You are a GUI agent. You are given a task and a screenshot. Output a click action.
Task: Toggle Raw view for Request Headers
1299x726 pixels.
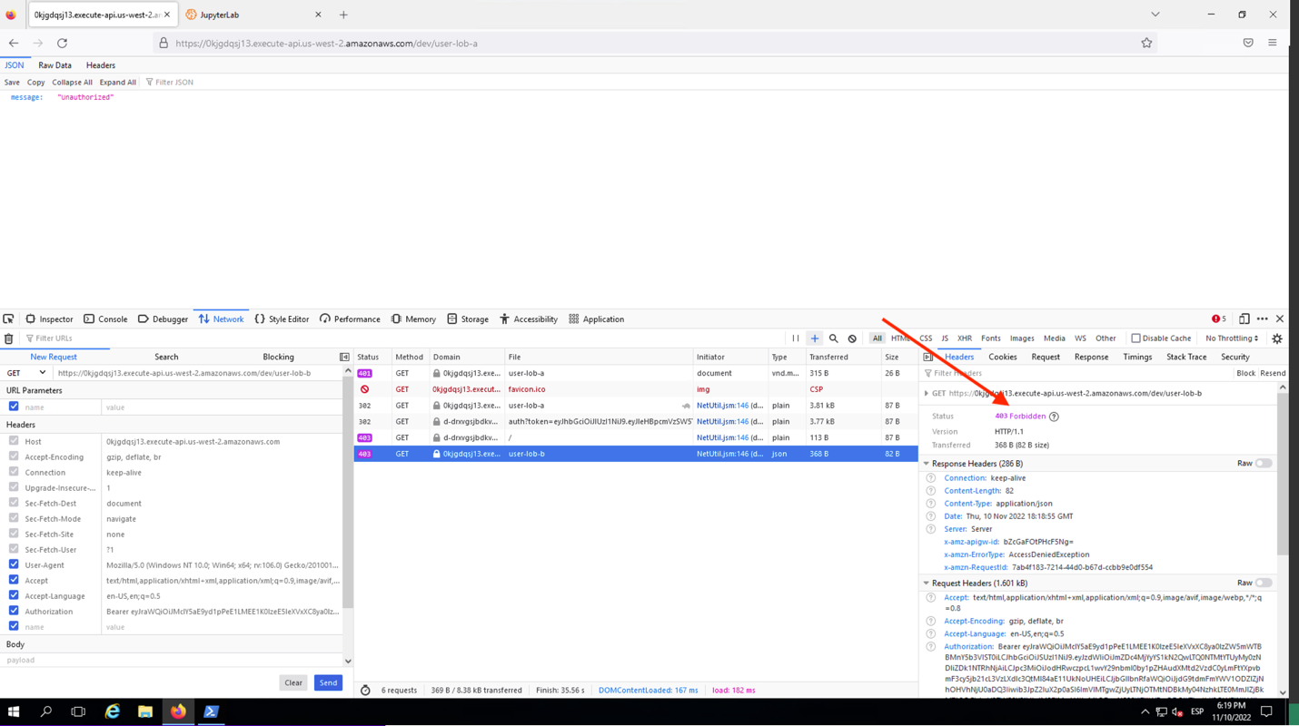coord(1264,584)
